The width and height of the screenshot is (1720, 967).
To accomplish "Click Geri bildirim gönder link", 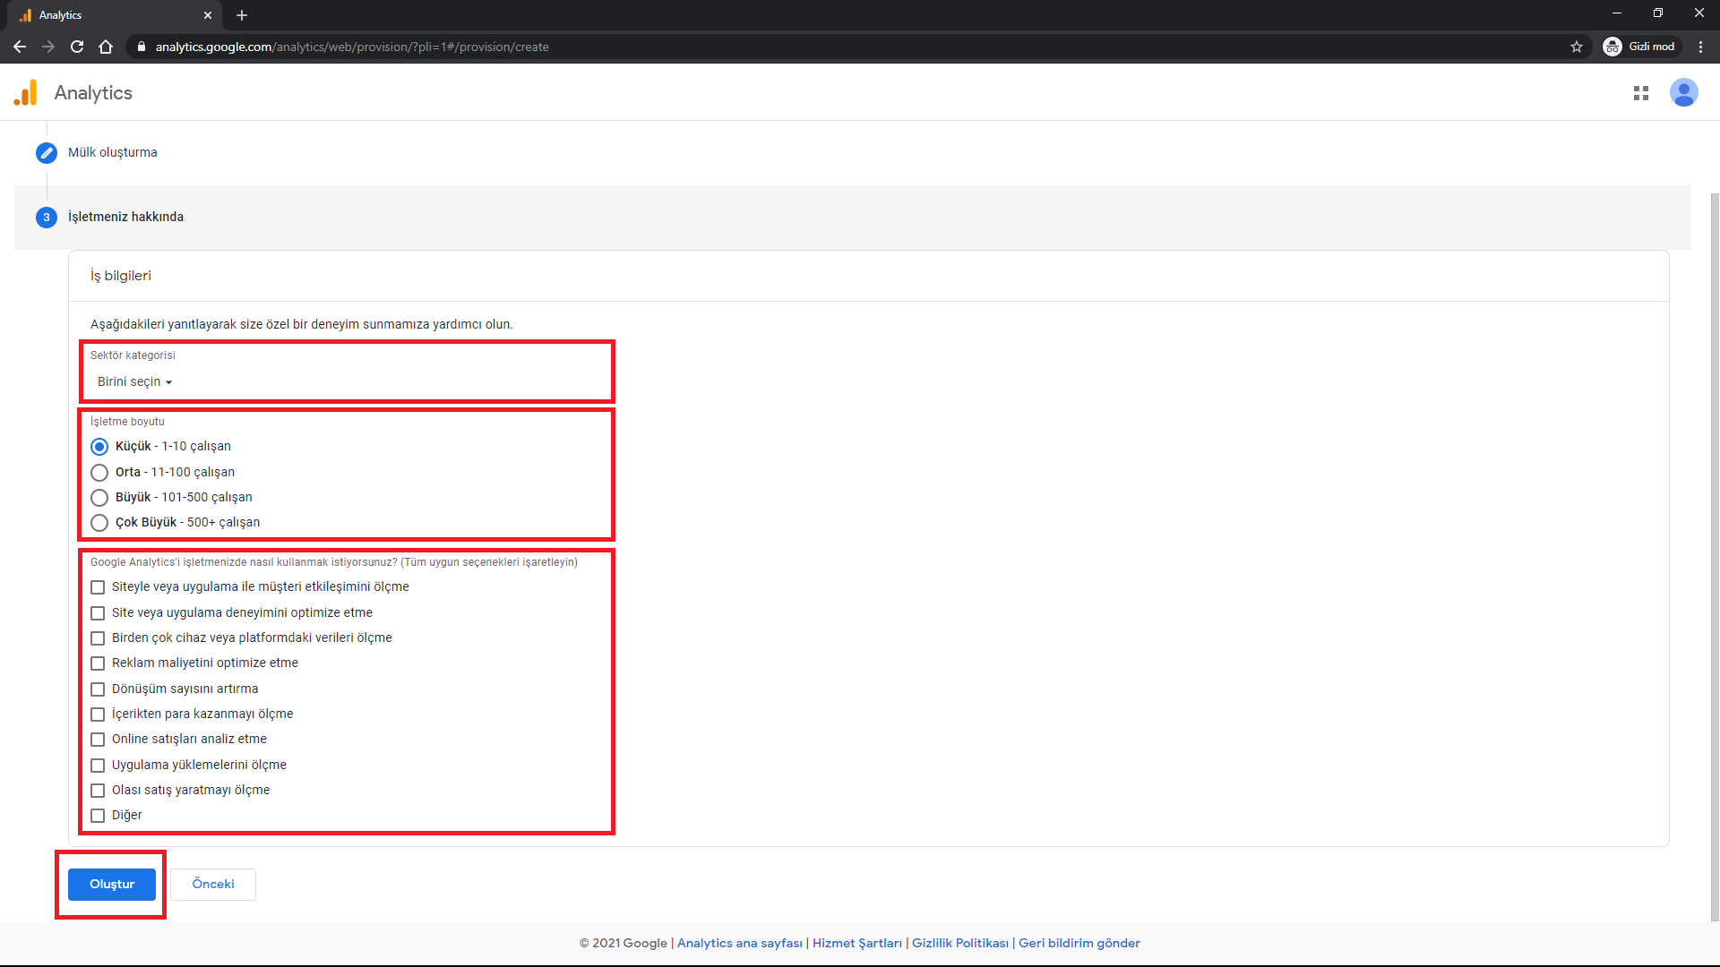I will point(1079,944).
